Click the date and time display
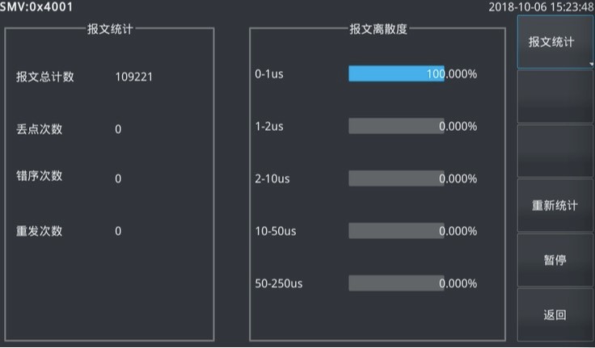595x348 pixels. click(541, 7)
